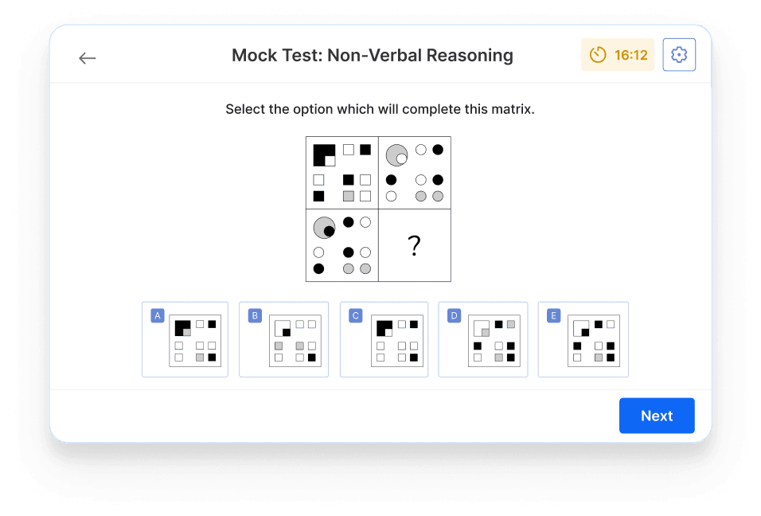Select answer option D

tap(483, 339)
